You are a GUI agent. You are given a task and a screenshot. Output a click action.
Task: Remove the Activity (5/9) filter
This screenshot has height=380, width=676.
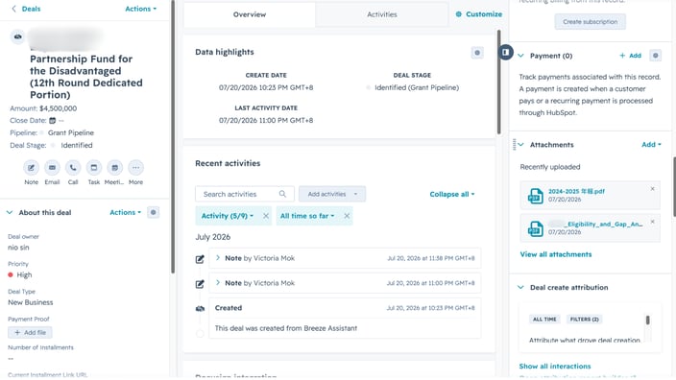266,216
